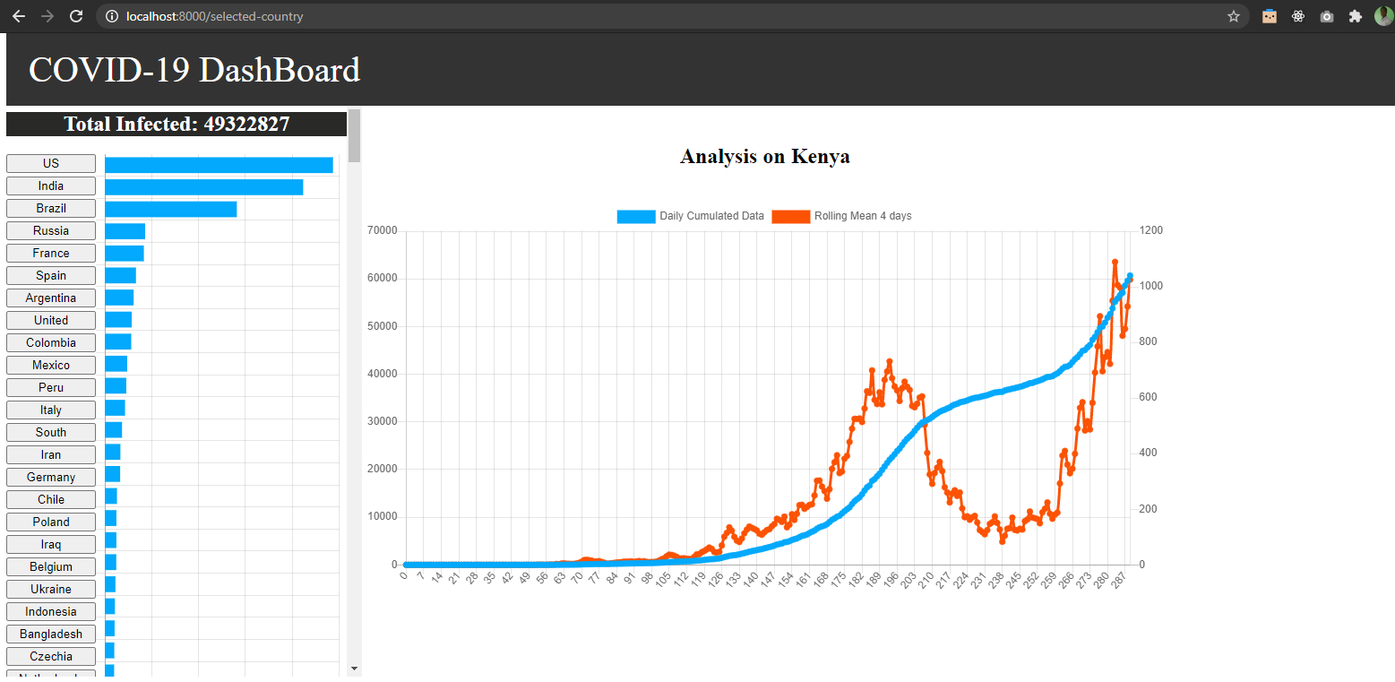
Task: Open the React DevTools atom extension icon
Action: tap(1298, 15)
